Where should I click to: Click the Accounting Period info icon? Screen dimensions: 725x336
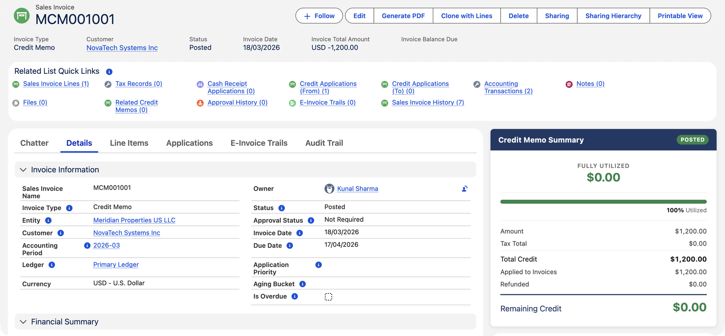point(87,245)
